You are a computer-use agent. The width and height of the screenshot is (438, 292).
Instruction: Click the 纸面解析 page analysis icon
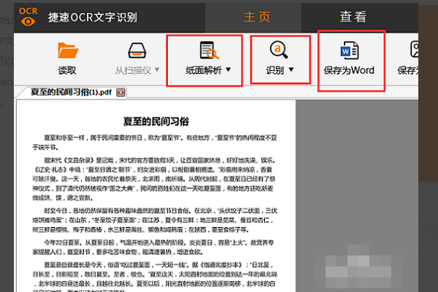point(210,50)
